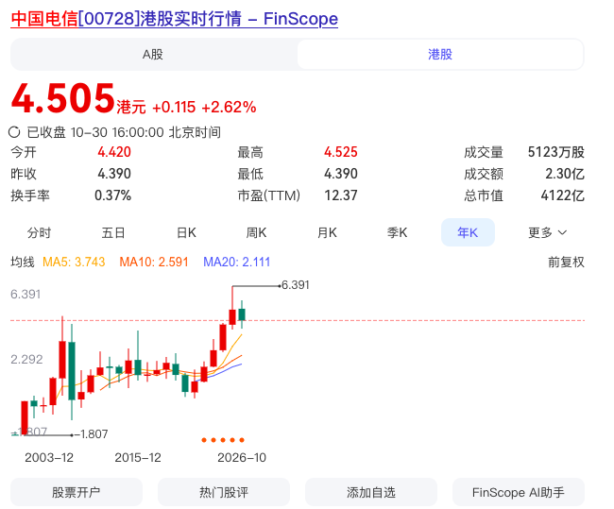Click 添加自选 to add to watchlist
The width and height of the screenshot is (614, 509).
tap(371, 492)
